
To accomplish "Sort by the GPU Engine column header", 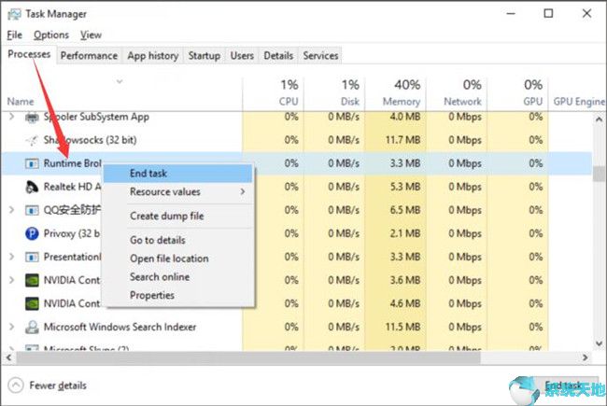I will click(579, 102).
